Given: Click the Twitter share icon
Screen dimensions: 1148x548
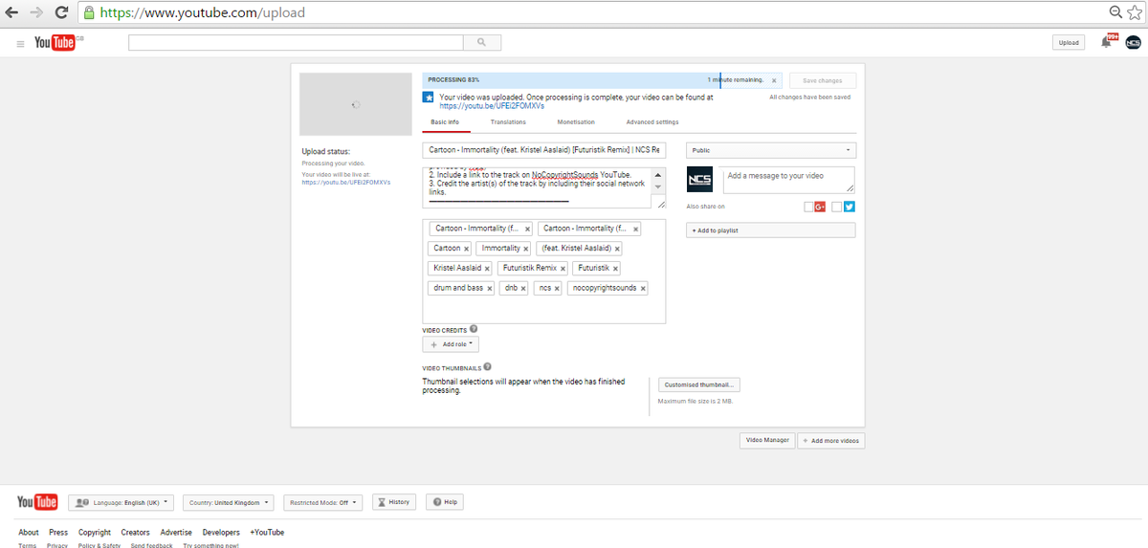Looking at the screenshot, I should [849, 207].
